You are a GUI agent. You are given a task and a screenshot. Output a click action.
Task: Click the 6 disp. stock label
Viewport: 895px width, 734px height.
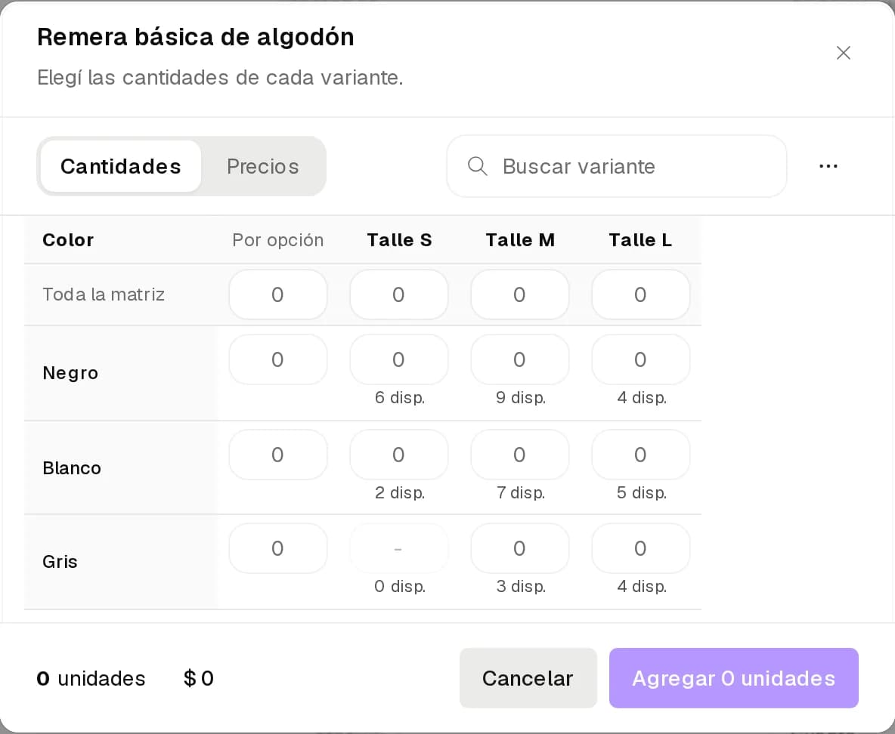pos(400,397)
